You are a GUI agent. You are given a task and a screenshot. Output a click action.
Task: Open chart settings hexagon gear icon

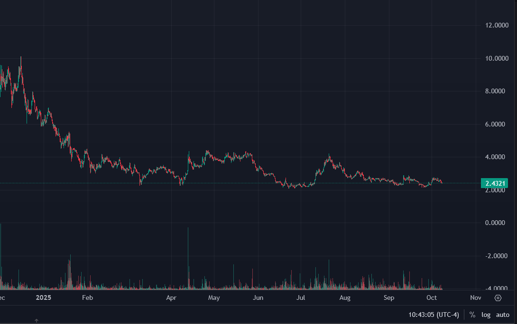click(x=498, y=298)
